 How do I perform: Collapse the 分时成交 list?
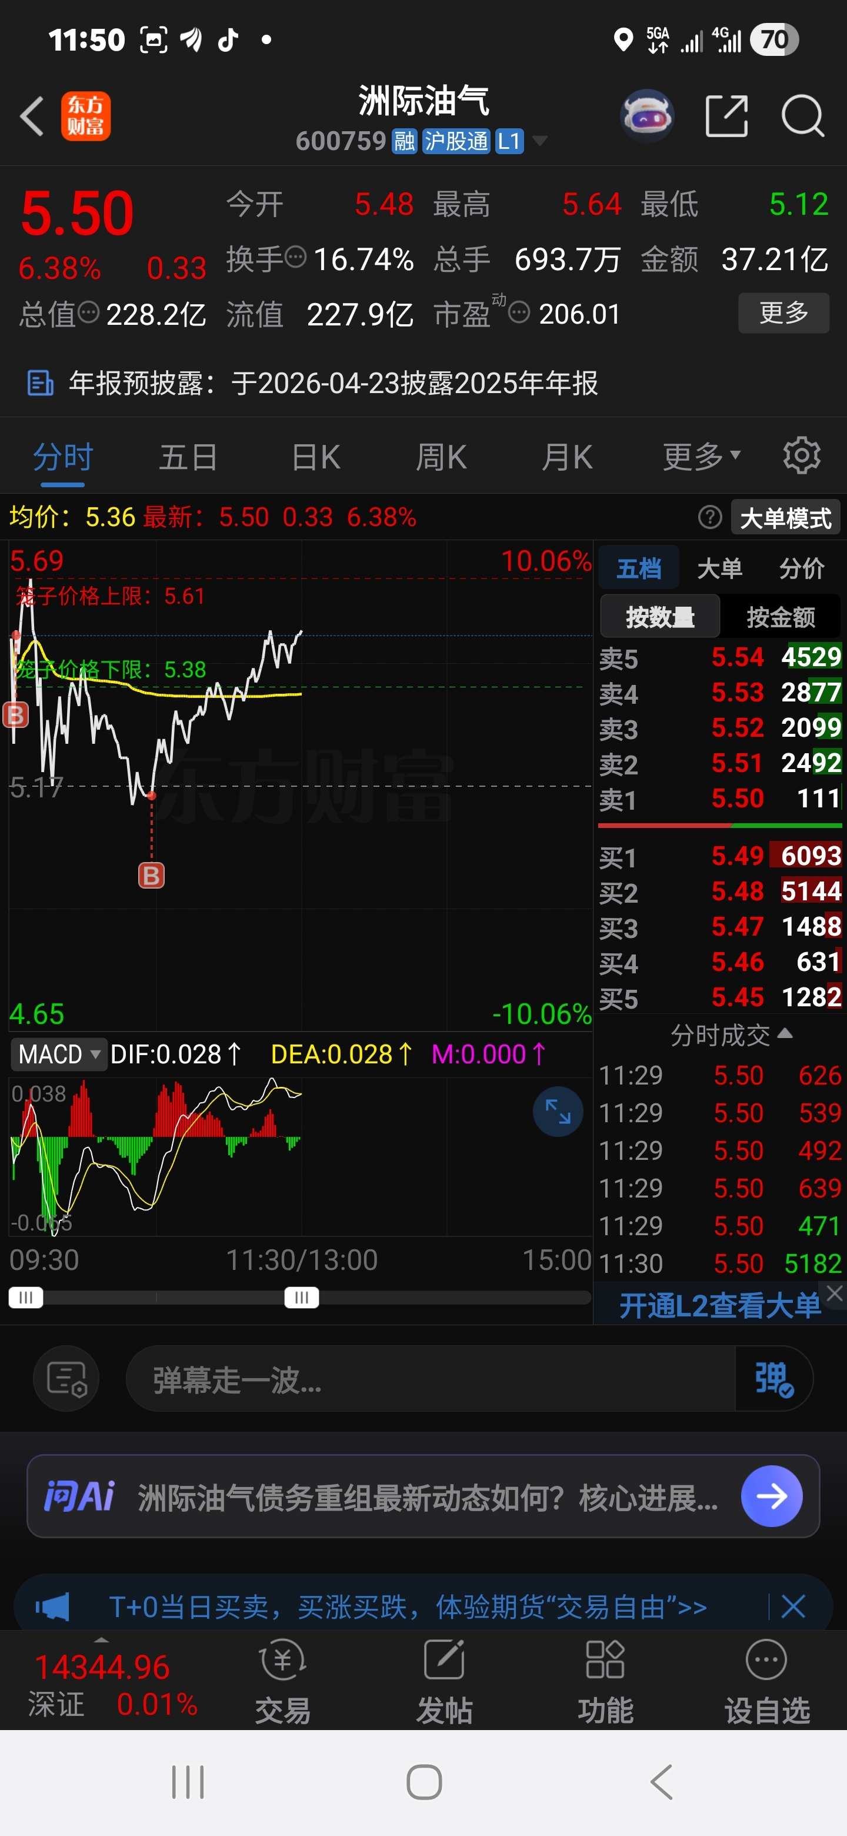click(731, 1034)
